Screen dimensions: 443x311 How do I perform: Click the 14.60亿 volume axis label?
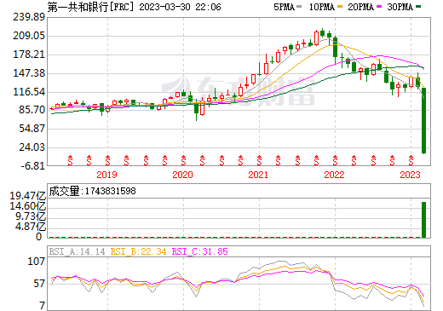click(x=28, y=206)
